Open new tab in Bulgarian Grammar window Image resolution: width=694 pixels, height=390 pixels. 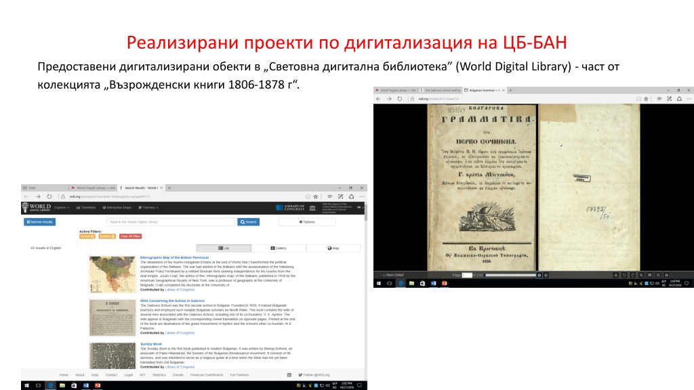click(510, 90)
